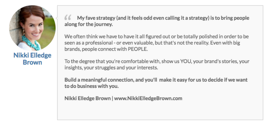Click the speech bubble pointer arrow
Screen dimensions: 276x126
coord(56,18)
